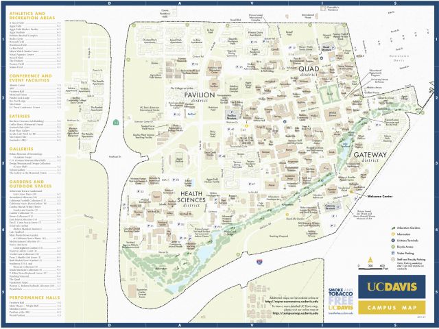Open the campusmap.ucdavis.edu link
This screenshot has width=439, height=329.
click(296, 313)
